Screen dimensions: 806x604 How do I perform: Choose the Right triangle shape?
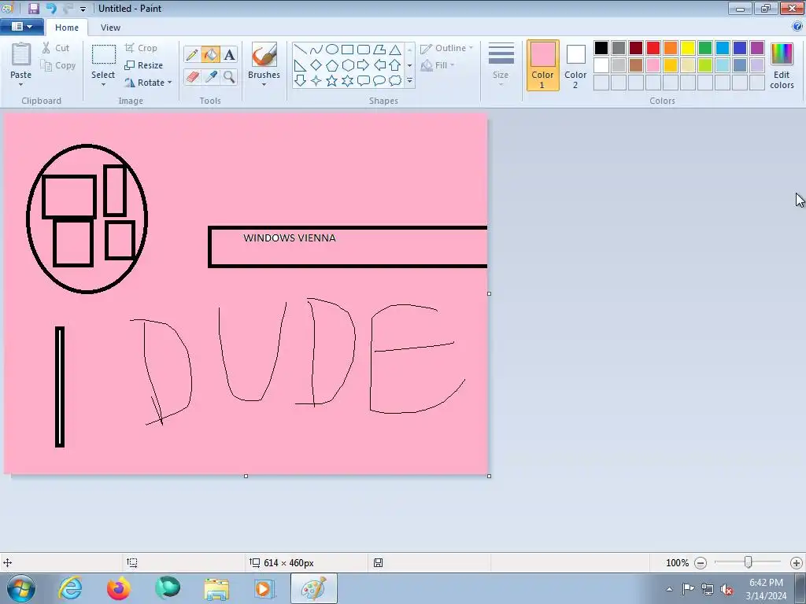300,65
